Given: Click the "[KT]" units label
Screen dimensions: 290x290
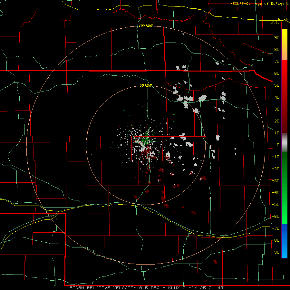Looking at the screenshot, I should click(x=275, y=22).
